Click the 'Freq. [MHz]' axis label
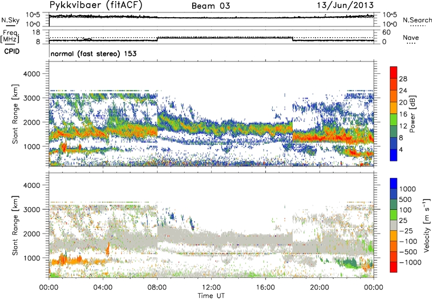Screen dimensions: 432x299 (10, 37)
